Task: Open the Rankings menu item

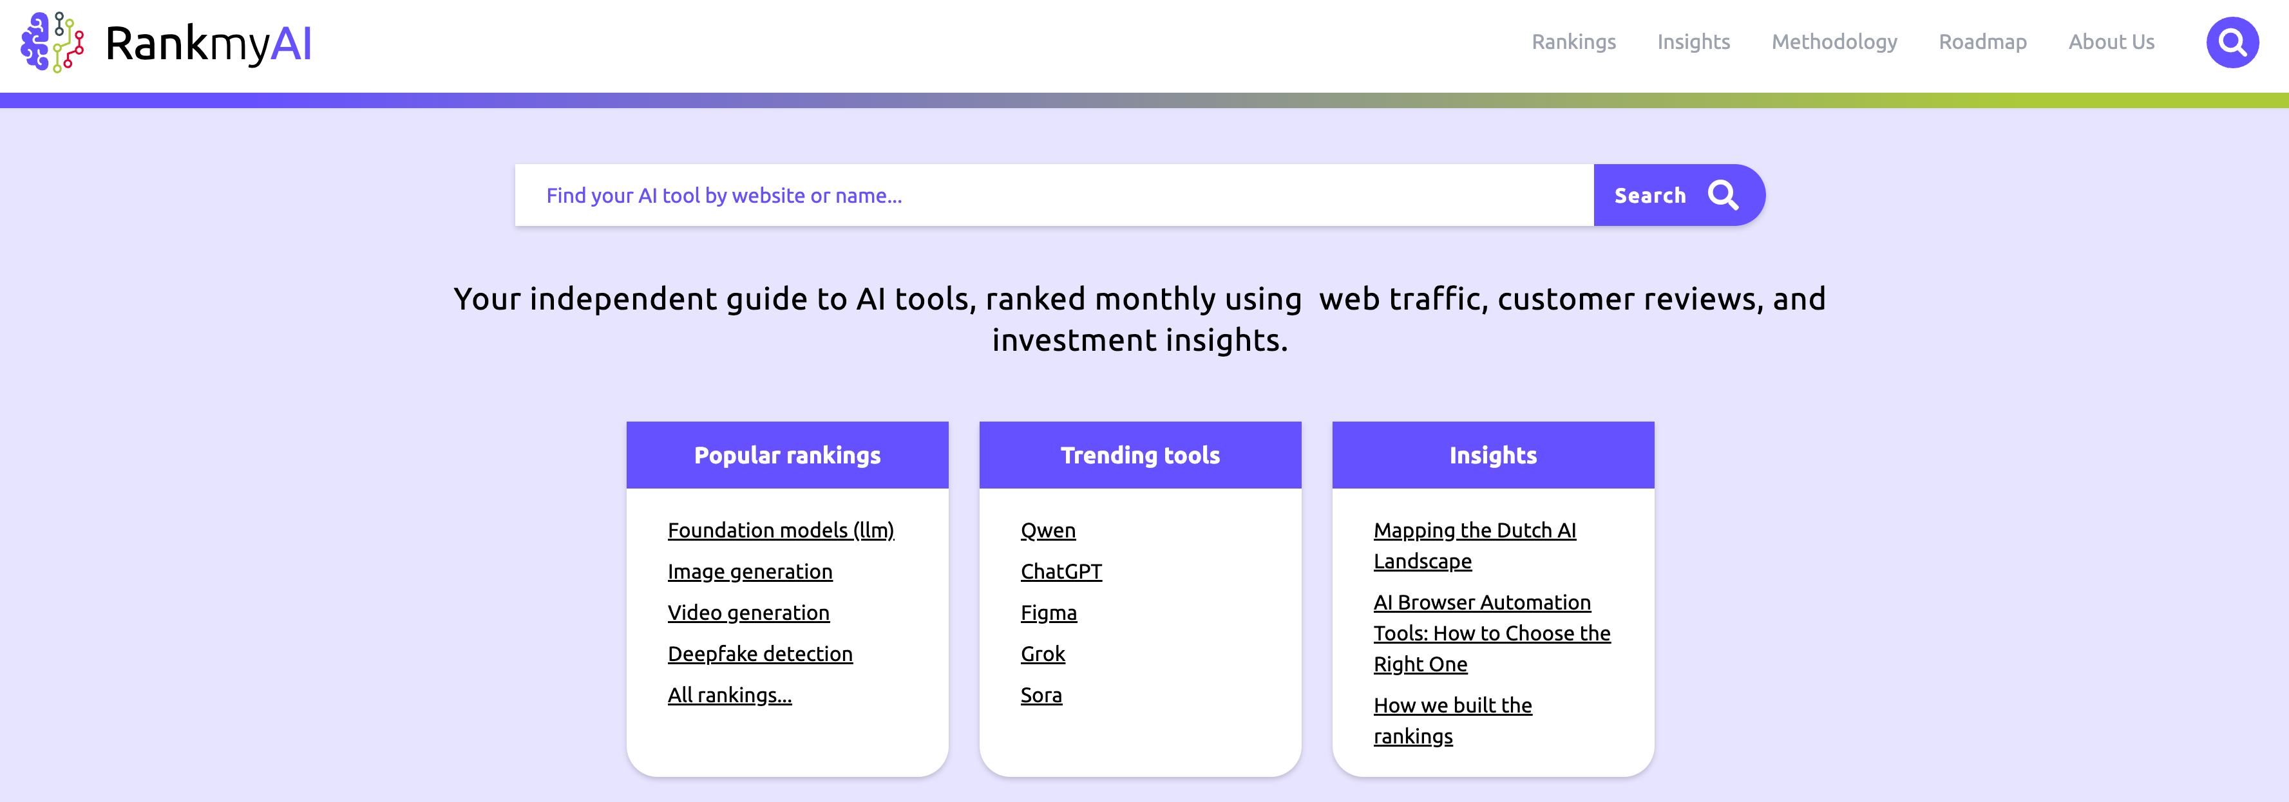Action: [1573, 42]
